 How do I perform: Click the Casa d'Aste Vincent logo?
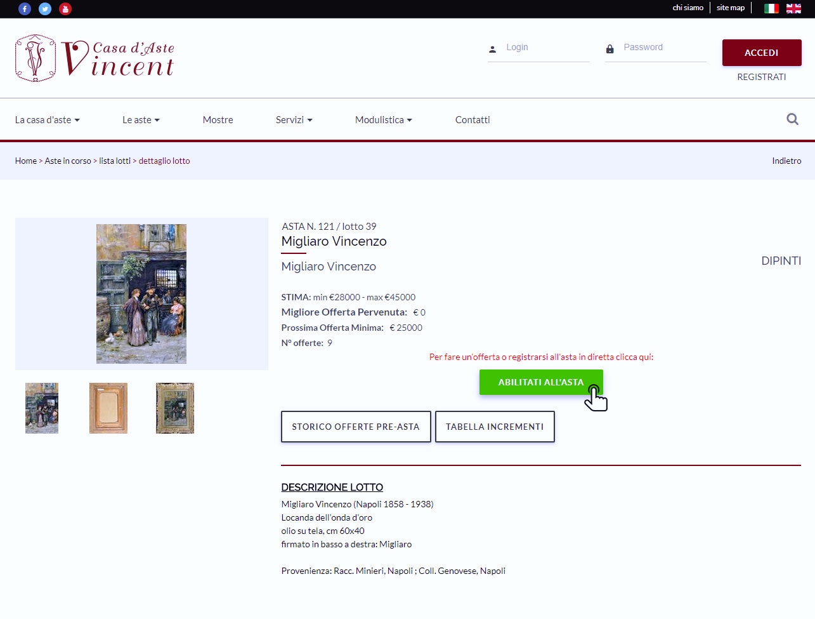pos(95,58)
